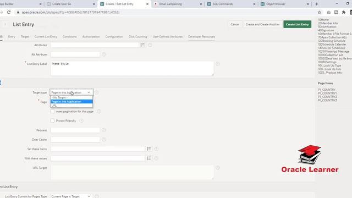Viewport: 352px width, 198px height.
Task: Click Create and Create Another button
Action: point(262,24)
